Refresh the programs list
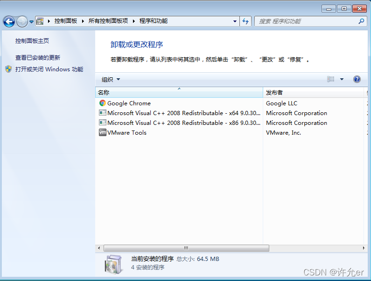This screenshot has height=281, width=371. pyautogui.click(x=245, y=21)
